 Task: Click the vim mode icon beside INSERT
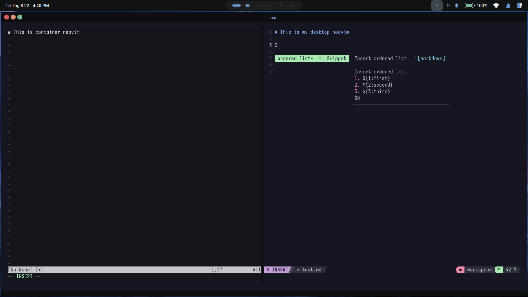(x=268, y=270)
